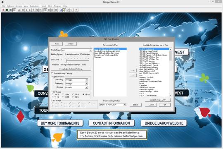
Task: Select 'Open 1NT with a Five-Card Major'
Action: (107, 53)
